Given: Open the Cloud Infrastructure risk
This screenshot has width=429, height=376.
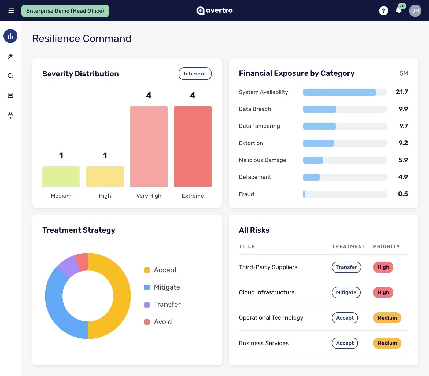Looking at the screenshot, I should point(267,292).
